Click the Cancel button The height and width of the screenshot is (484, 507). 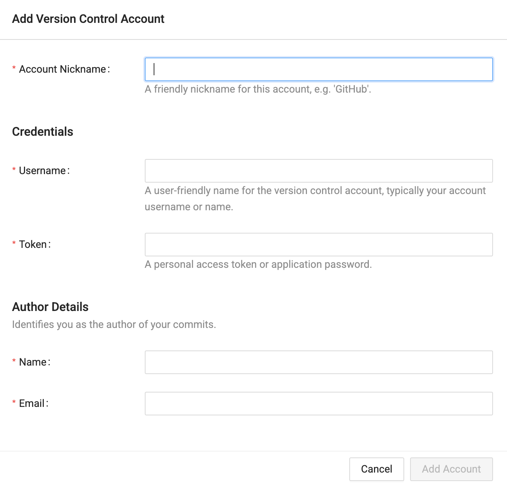376,469
